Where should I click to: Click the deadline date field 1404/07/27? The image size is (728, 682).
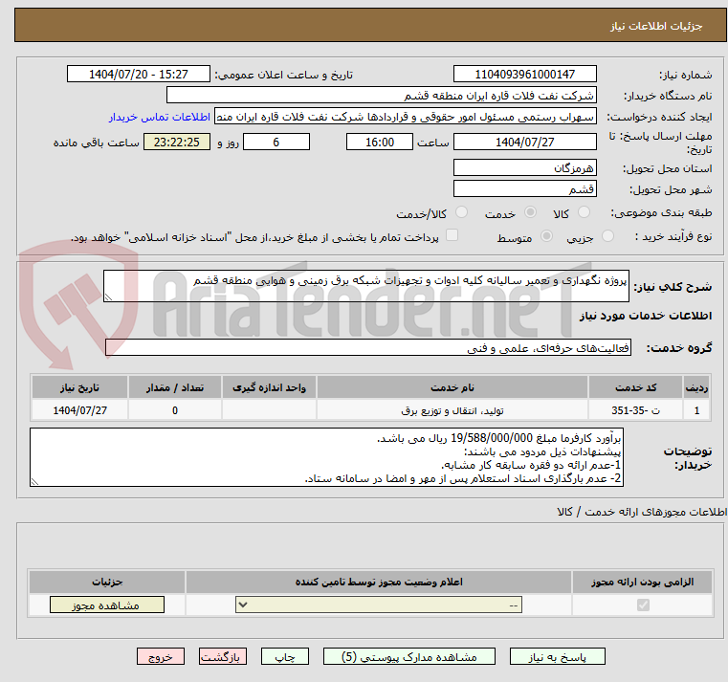click(524, 143)
